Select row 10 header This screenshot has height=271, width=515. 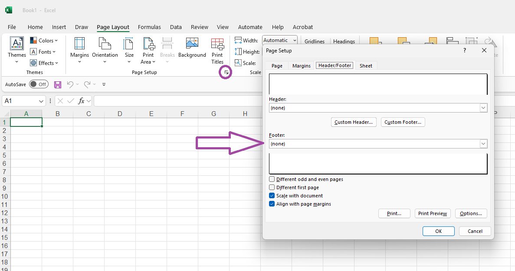click(5, 196)
